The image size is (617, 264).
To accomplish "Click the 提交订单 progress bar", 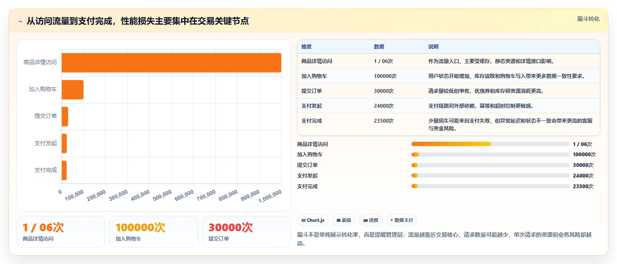I will (490, 165).
